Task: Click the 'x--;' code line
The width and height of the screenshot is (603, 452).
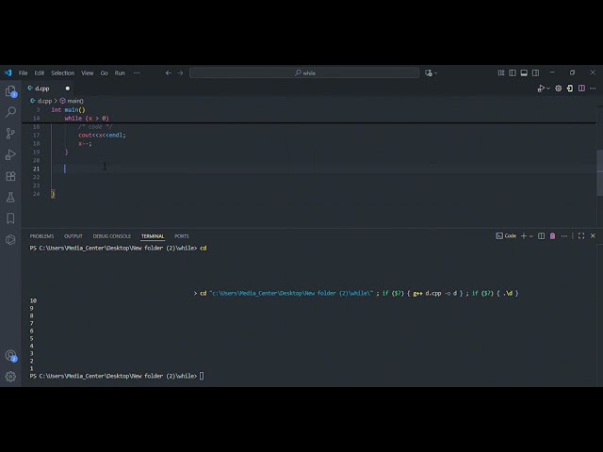Action: [x=85, y=143]
